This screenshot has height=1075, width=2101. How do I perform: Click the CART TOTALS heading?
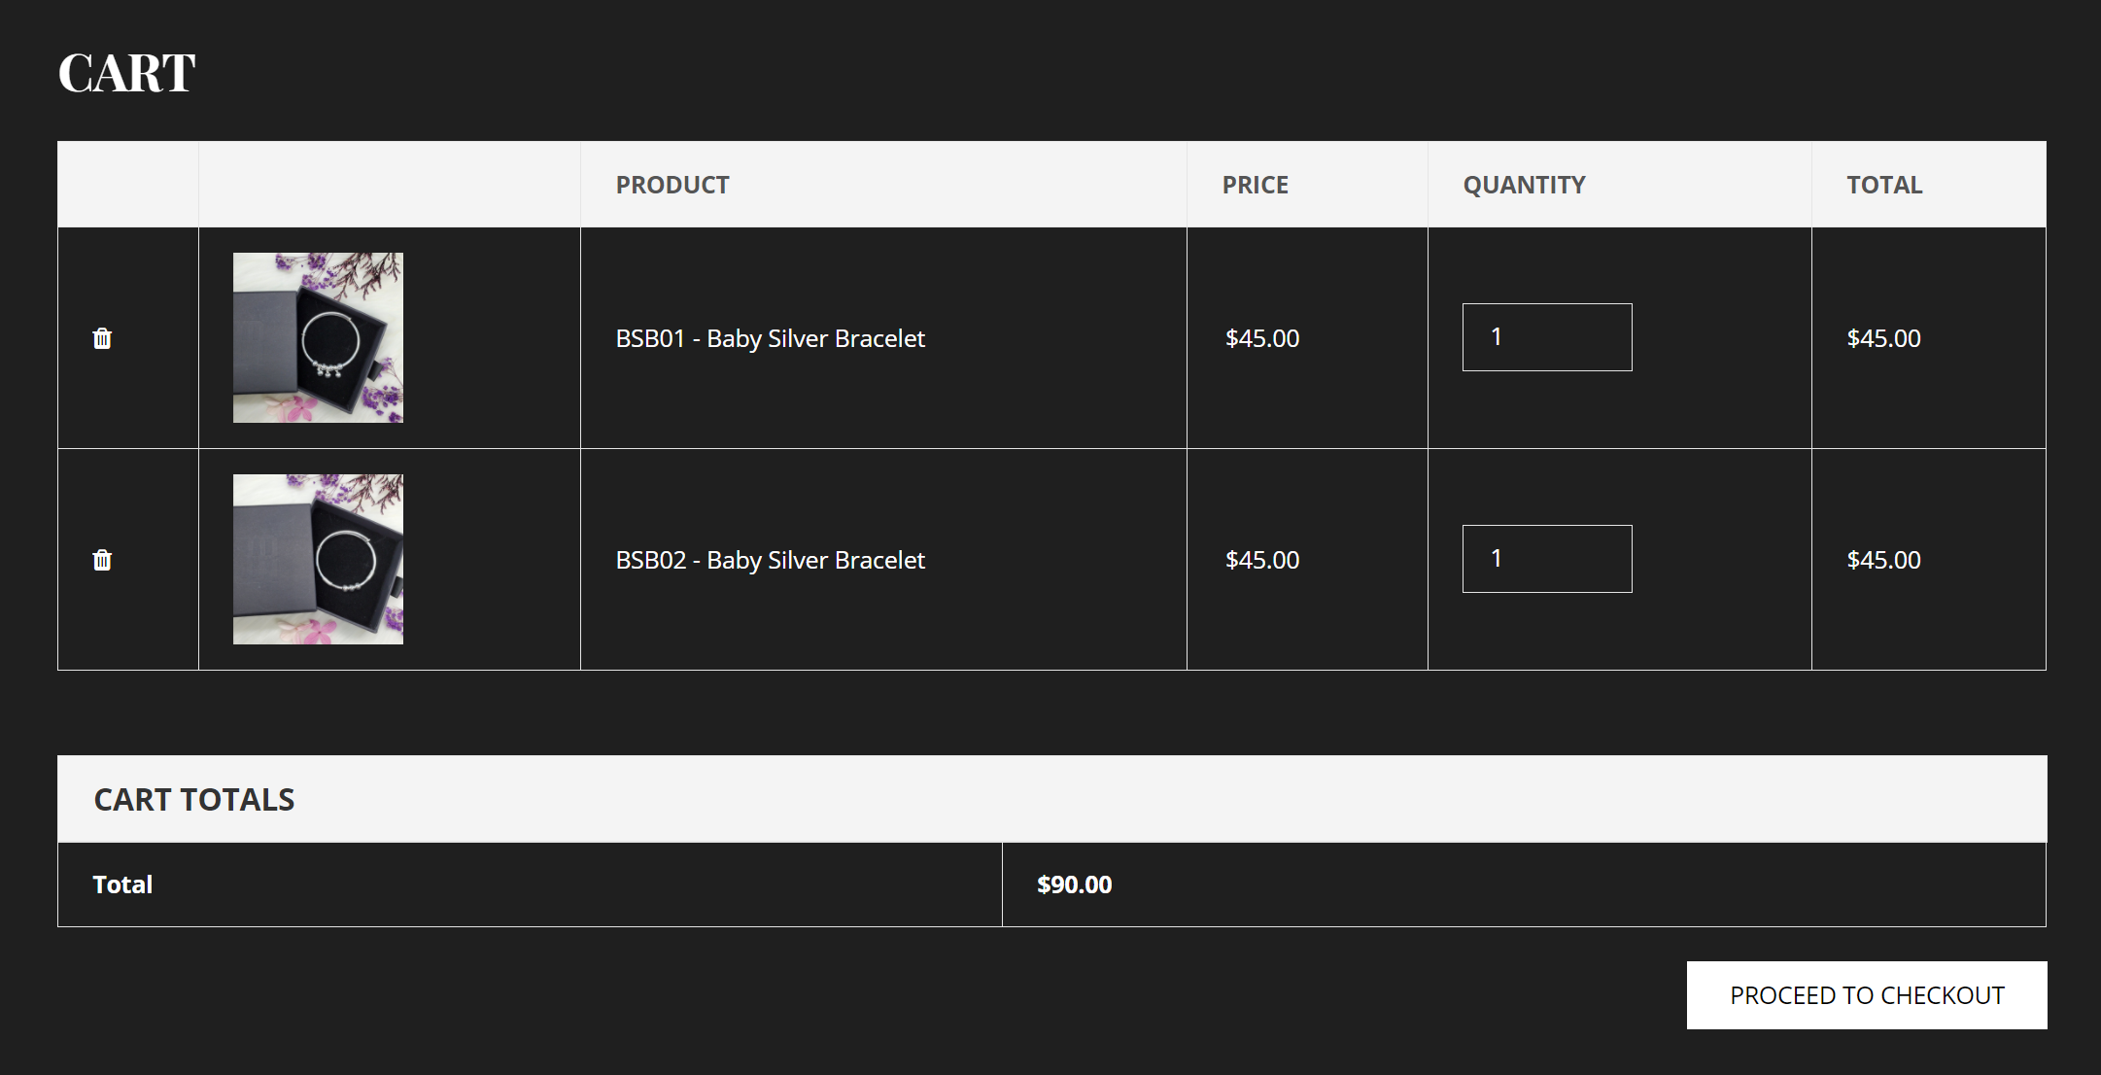click(194, 799)
